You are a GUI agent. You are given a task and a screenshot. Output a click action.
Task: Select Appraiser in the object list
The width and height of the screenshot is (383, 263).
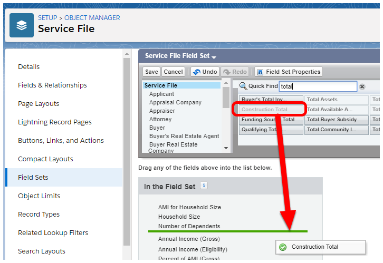coord(162,111)
